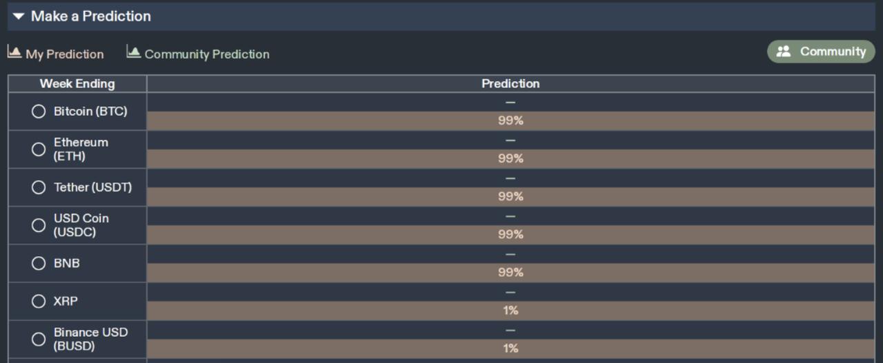Click the My Prediction chart icon
The image size is (883, 363).
coord(14,52)
